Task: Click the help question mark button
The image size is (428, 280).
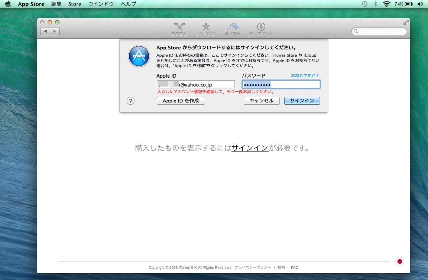Action: coord(130,101)
